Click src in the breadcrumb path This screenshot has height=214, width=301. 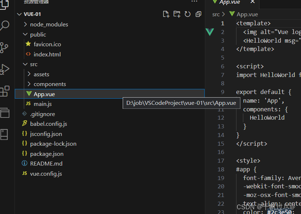coord(216,14)
